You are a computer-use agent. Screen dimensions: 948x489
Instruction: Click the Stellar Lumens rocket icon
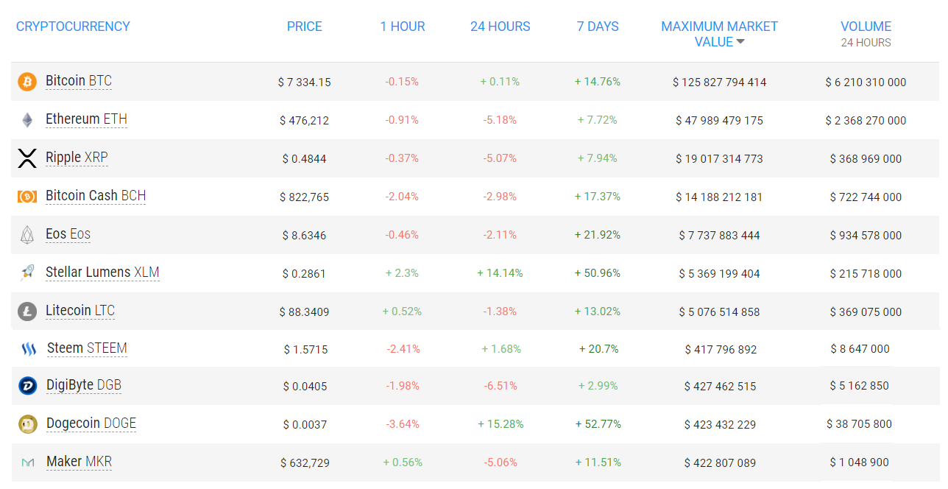click(27, 273)
